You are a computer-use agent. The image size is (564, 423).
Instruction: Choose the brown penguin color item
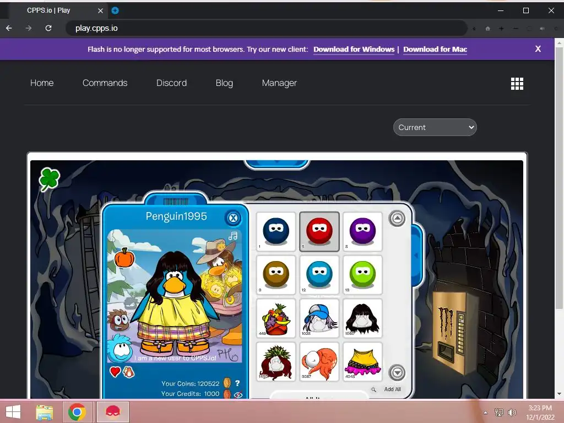pos(276,275)
